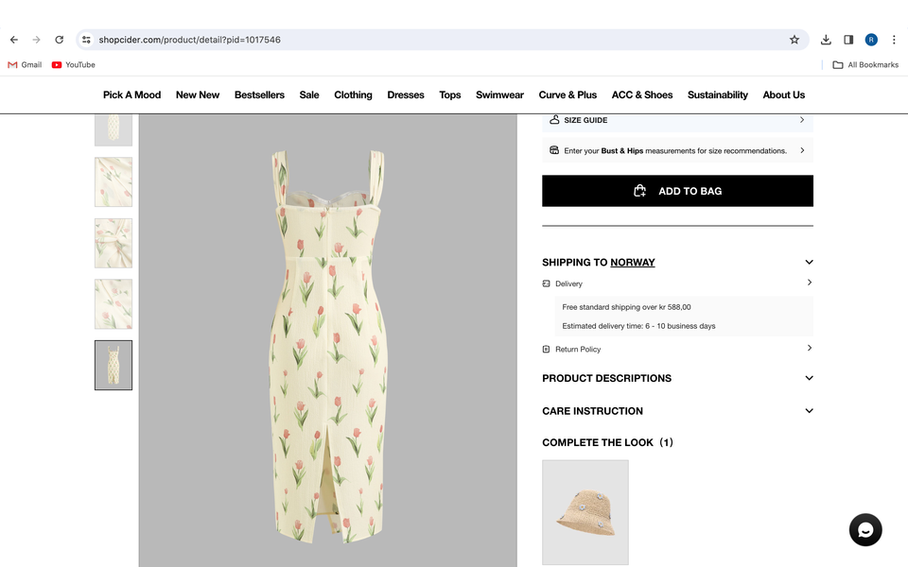Open the Sale menu
The width and height of the screenshot is (908, 567).
point(309,94)
